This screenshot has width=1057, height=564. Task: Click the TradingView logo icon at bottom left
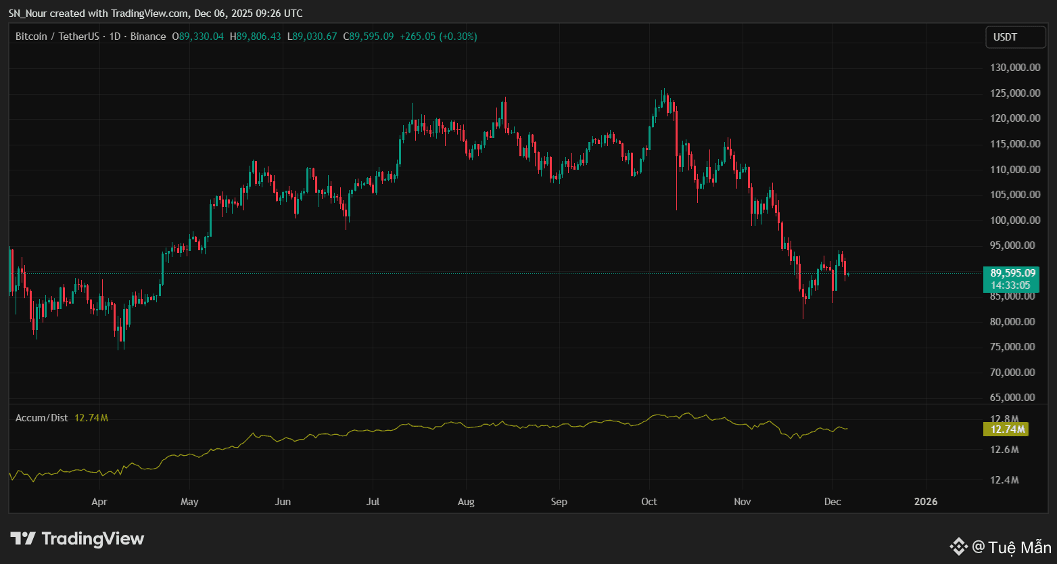[22, 539]
